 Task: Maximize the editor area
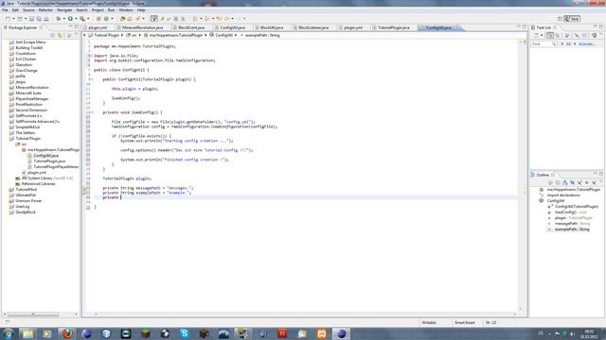point(524,27)
